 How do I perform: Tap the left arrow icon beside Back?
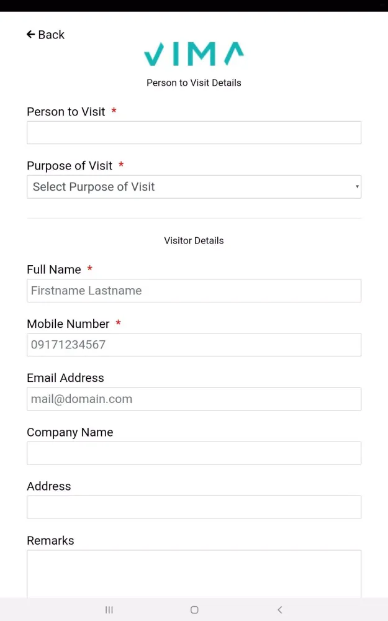coord(31,34)
